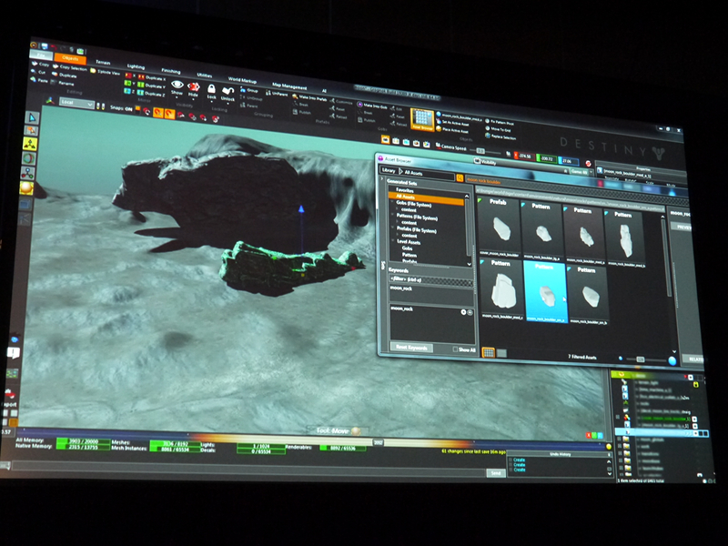This screenshot has height=546, width=728.
Task: Click Rename in the Editing group
Action: tap(63, 83)
